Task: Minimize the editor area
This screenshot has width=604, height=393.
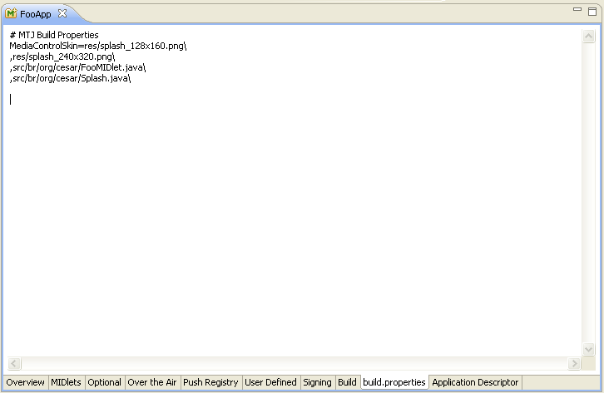Action: point(579,10)
